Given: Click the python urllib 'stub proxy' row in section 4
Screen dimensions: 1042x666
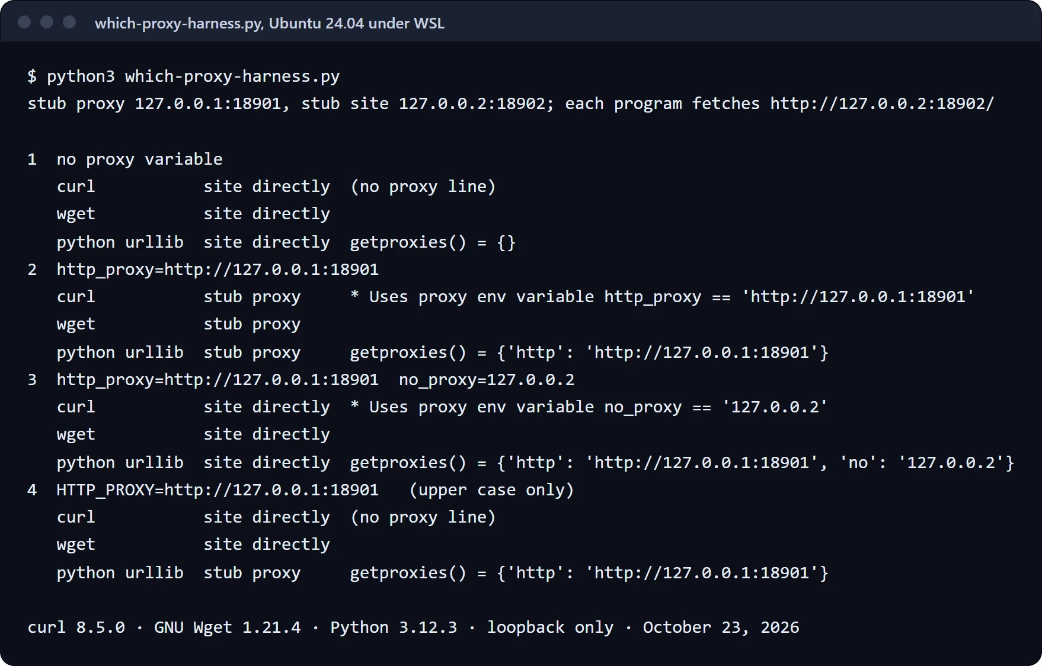Looking at the screenshot, I should point(442,573).
